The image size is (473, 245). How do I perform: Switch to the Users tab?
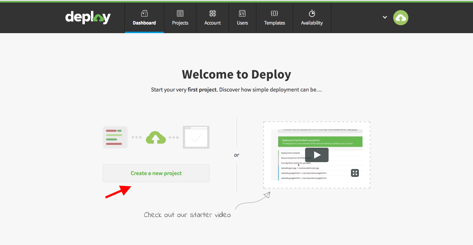[242, 18]
